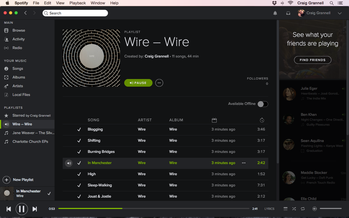The image size is (349, 218).
Task: Open the View menu
Action: click(60, 3)
